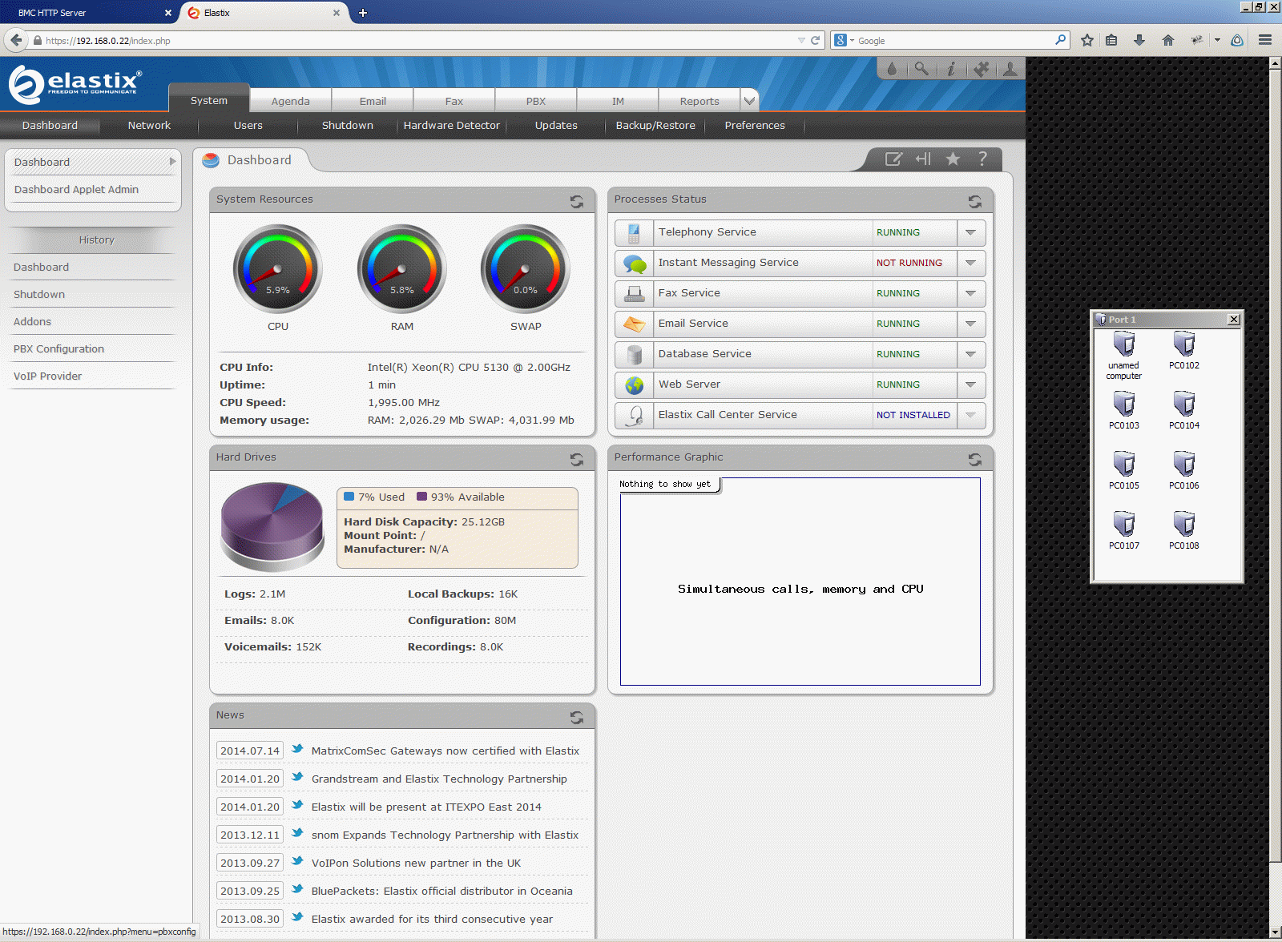Image resolution: width=1282 pixels, height=942 pixels.
Task: Click the CPU usage gauge
Action: [277, 269]
